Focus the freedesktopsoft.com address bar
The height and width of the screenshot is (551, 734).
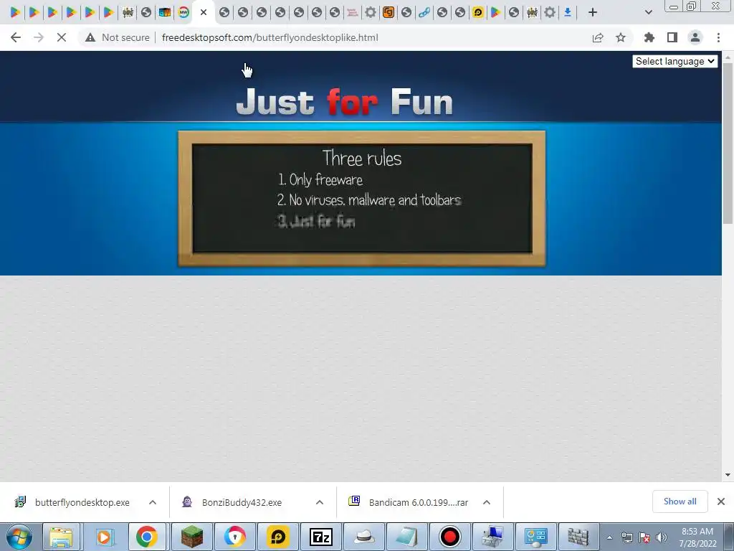click(x=270, y=37)
